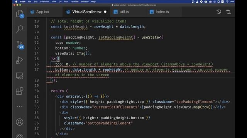Click setPaddingHeight on line 21
This screenshot has height=138, width=247.
pyautogui.click(x=116, y=38)
